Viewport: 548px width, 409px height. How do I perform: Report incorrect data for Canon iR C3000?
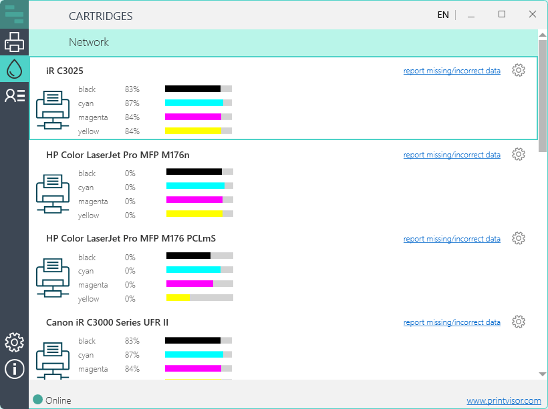coord(452,322)
